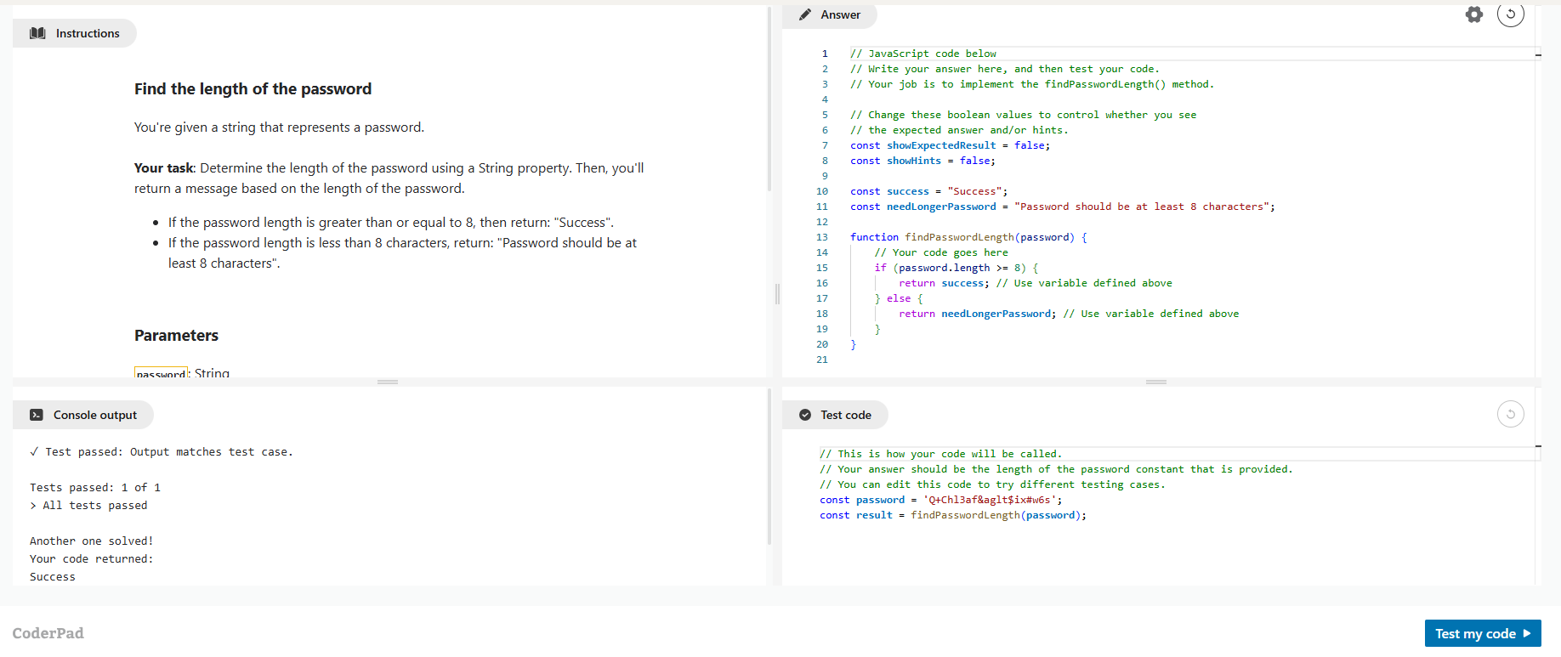Click the vertical divider between instructions and answer
The height and width of the screenshot is (657, 1561).
(x=777, y=294)
